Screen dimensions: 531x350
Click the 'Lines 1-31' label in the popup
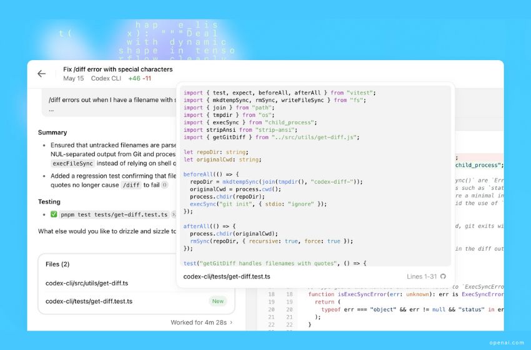(422, 276)
